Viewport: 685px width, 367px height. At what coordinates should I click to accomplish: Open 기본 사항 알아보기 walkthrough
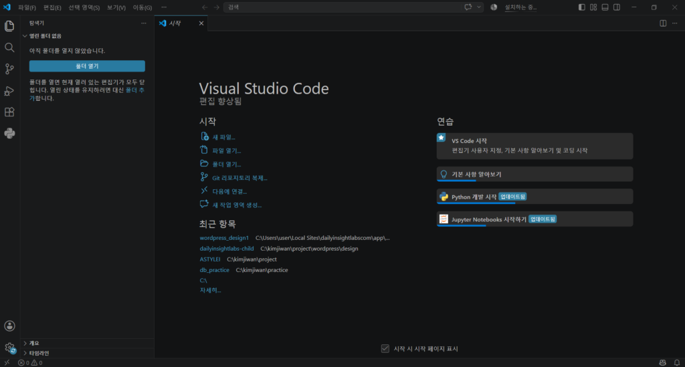coord(534,174)
